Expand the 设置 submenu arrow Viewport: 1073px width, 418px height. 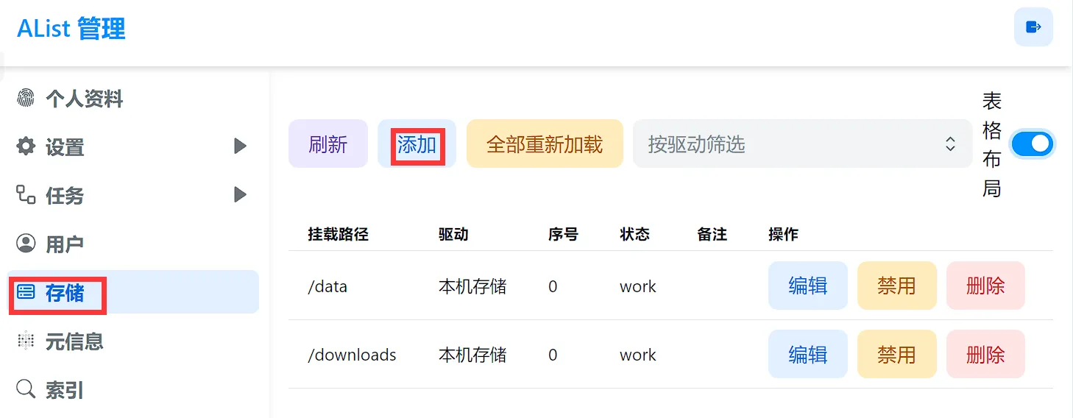(239, 146)
